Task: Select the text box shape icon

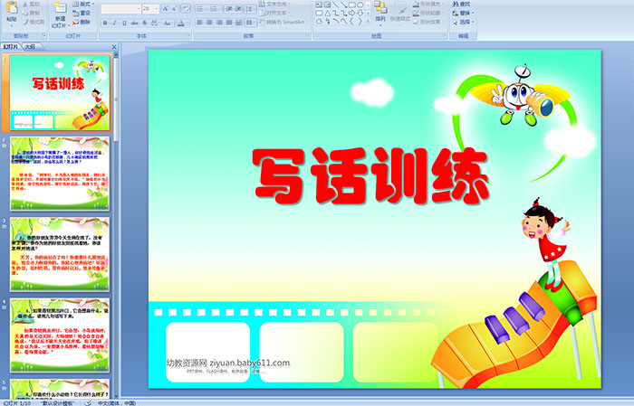Action: coord(319,5)
